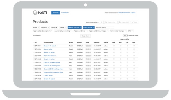Sort by Updated column header
Image resolution: width=171 pixels, height=100 pixels.
pyautogui.click(x=96, y=42)
